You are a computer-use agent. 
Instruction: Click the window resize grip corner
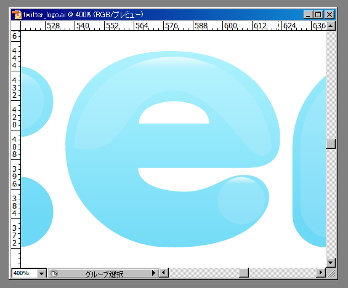coord(331,273)
